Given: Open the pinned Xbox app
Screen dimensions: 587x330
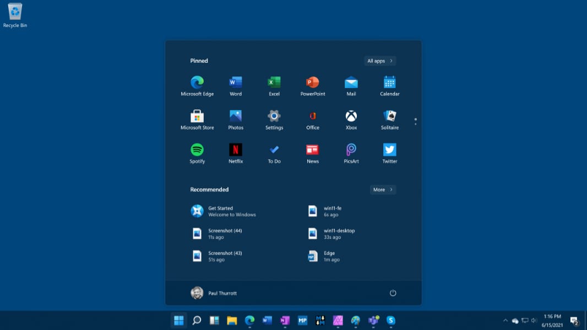Looking at the screenshot, I should 351,120.
